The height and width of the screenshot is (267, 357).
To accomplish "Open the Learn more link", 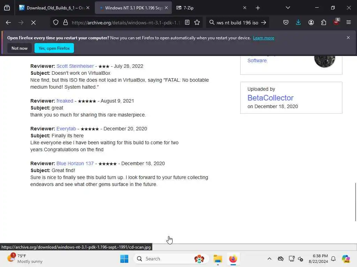I will pos(264,38).
